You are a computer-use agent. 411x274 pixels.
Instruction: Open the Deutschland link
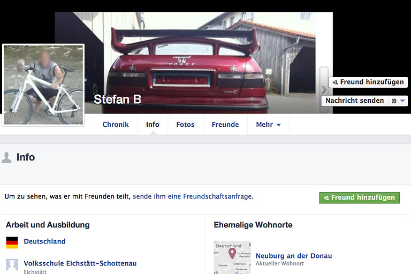[x=44, y=241]
